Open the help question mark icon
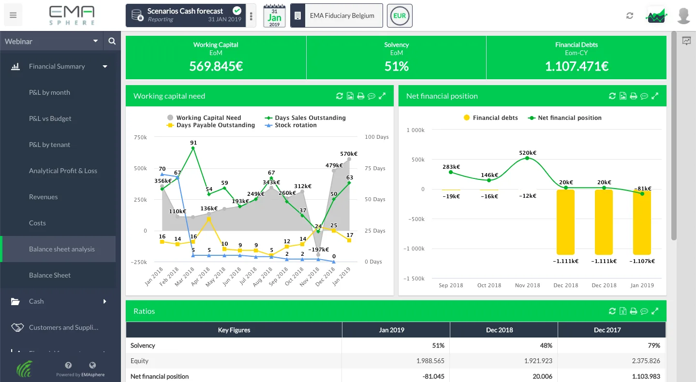The width and height of the screenshot is (696, 382). [68, 366]
